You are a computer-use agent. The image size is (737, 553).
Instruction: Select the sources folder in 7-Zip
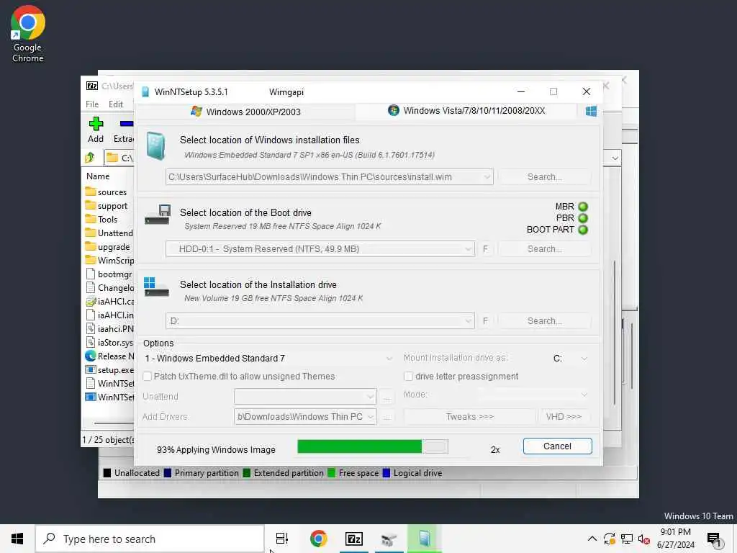pyautogui.click(x=107, y=192)
